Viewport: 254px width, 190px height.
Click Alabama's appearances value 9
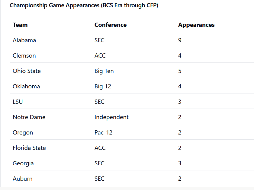coord(180,40)
